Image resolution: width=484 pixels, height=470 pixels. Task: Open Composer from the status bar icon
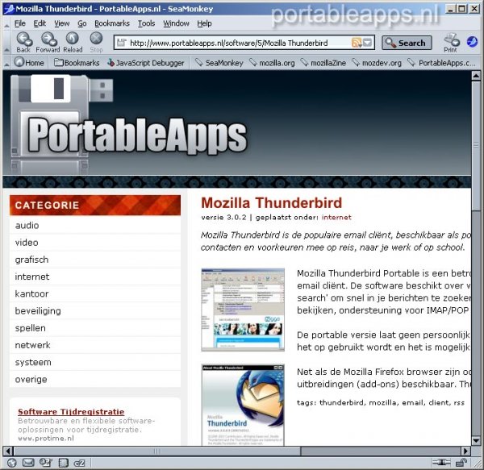tap(46, 463)
